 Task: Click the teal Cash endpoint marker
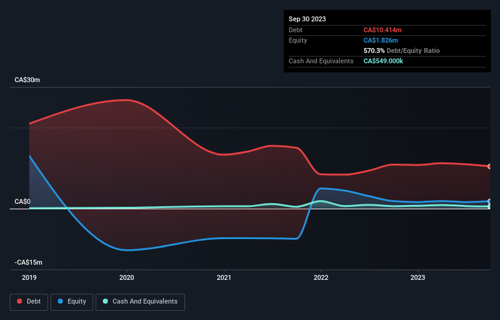[490, 206]
